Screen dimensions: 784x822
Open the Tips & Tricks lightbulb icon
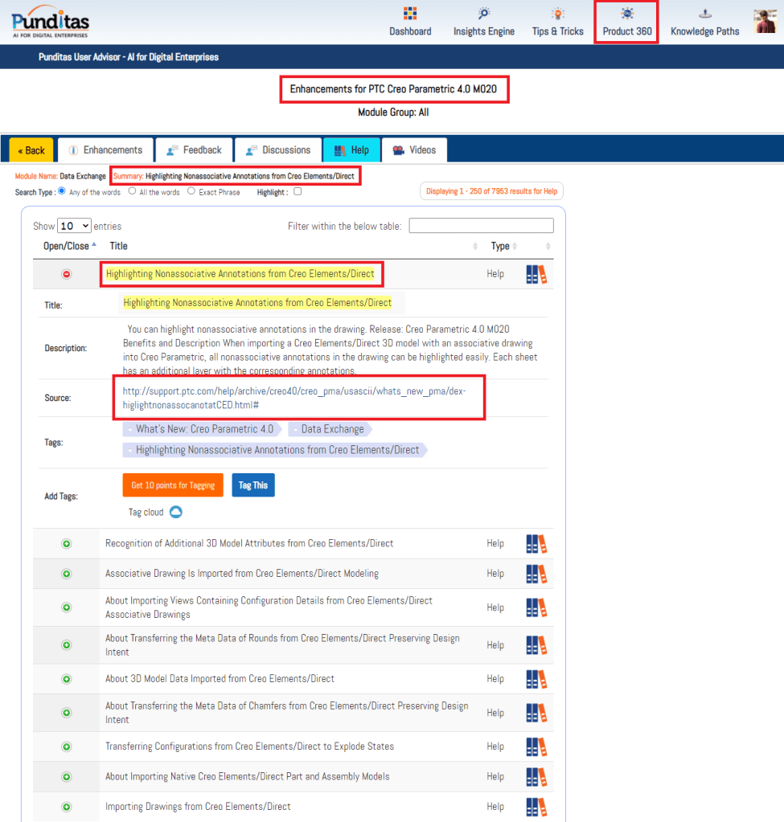(x=557, y=14)
